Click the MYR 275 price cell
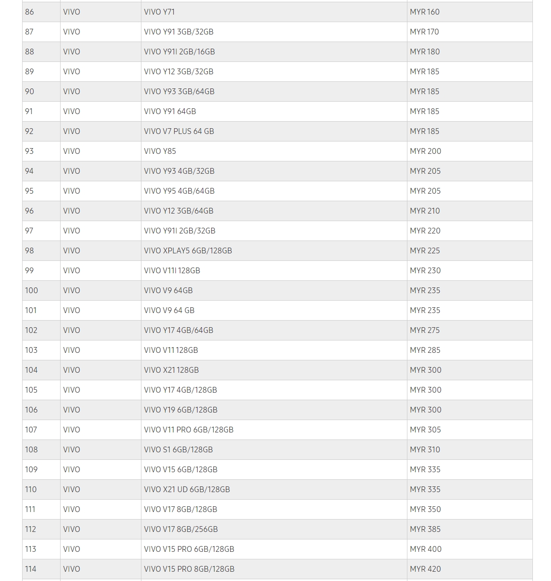The height and width of the screenshot is (581, 551). click(425, 330)
